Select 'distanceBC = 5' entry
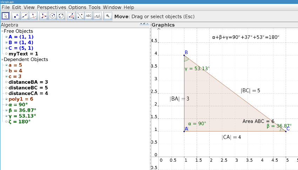The height and width of the screenshot is (170, 298). tap(28, 88)
